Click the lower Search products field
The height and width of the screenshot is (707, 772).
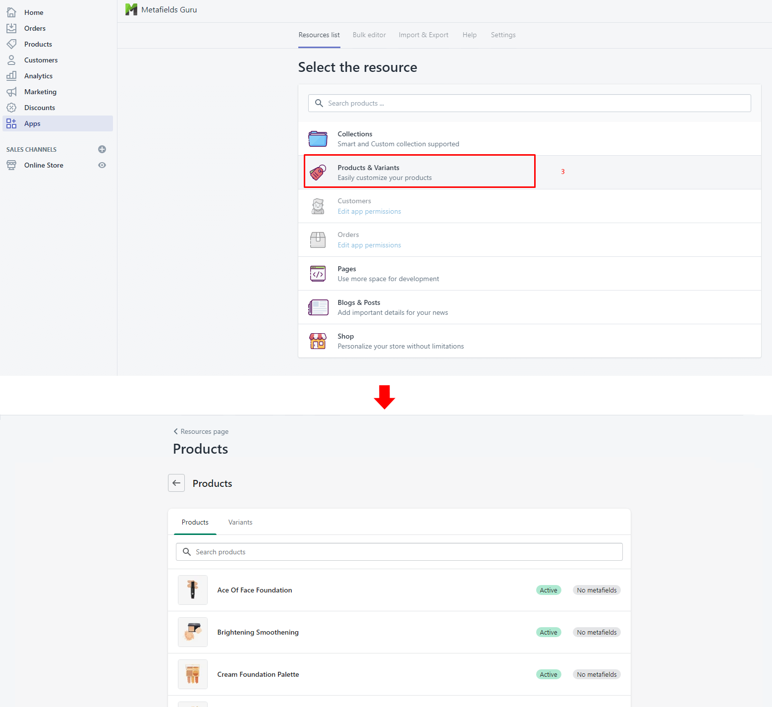point(399,552)
